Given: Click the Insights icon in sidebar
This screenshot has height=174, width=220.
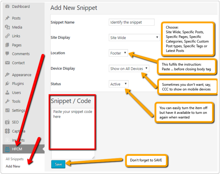Looking at the screenshot, I should 7,140.
